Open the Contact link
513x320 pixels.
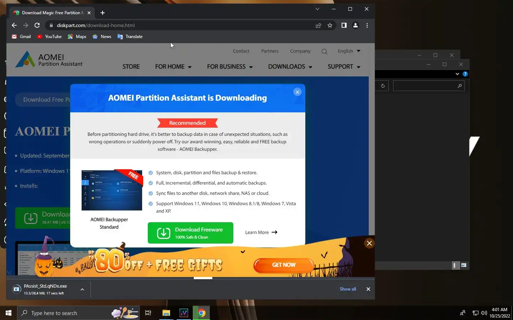click(241, 51)
